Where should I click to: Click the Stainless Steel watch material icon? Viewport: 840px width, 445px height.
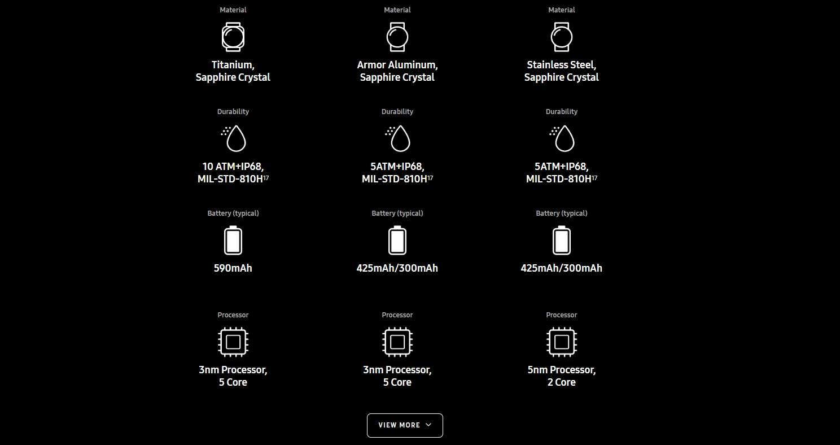(x=562, y=37)
